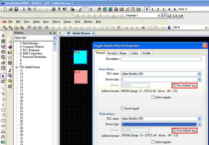Select window 6: HMI Connection

pos(31,53)
